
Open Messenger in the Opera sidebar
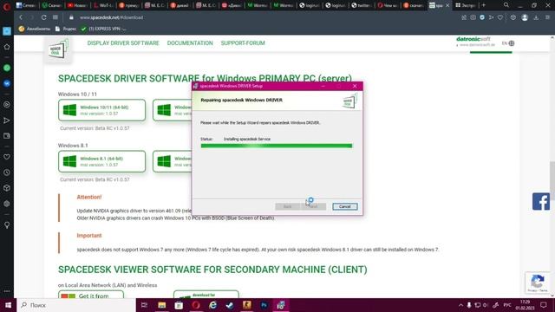[x=7, y=83]
